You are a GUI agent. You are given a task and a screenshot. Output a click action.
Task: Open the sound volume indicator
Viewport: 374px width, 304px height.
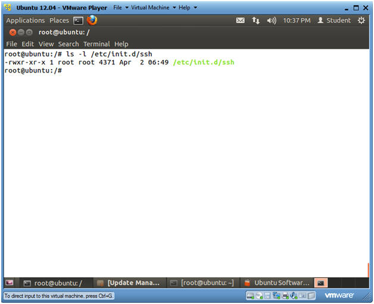272,21
